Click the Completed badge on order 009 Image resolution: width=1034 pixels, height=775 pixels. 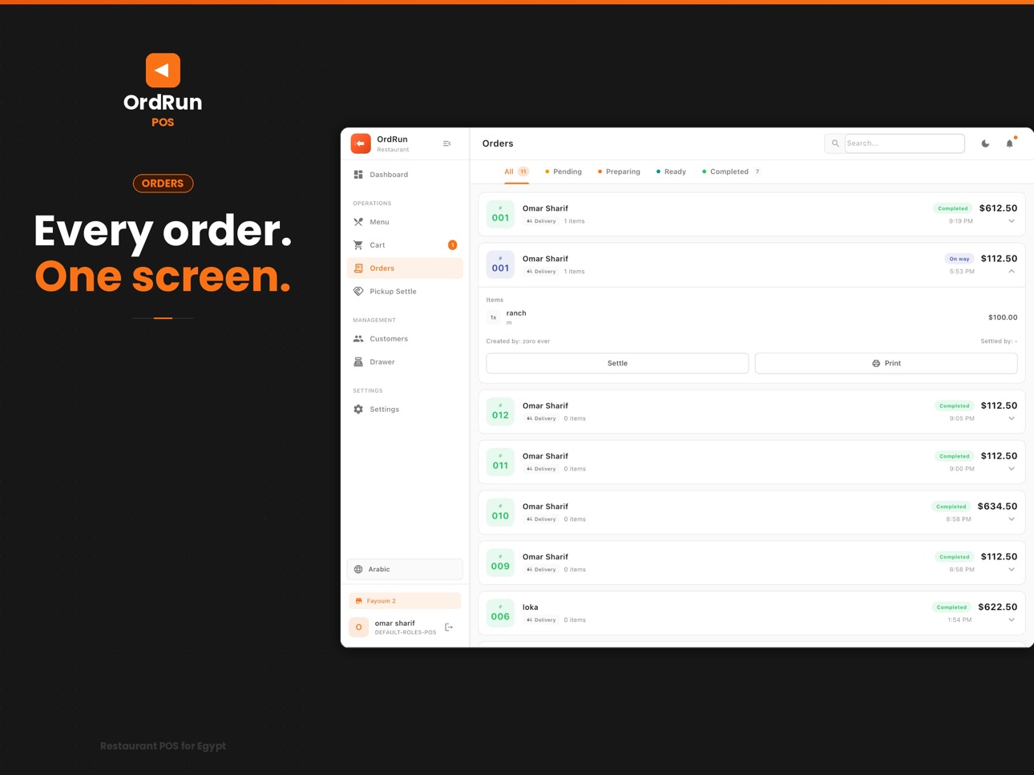(955, 557)
